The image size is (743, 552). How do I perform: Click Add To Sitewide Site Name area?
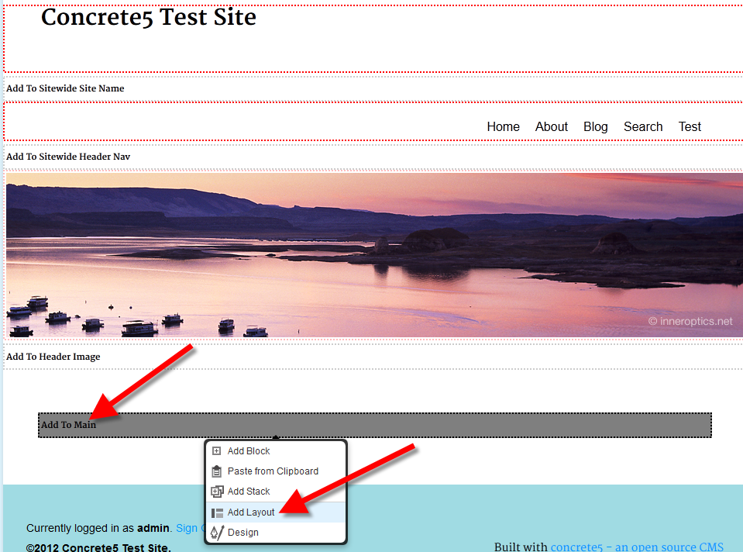pos(65,88)
